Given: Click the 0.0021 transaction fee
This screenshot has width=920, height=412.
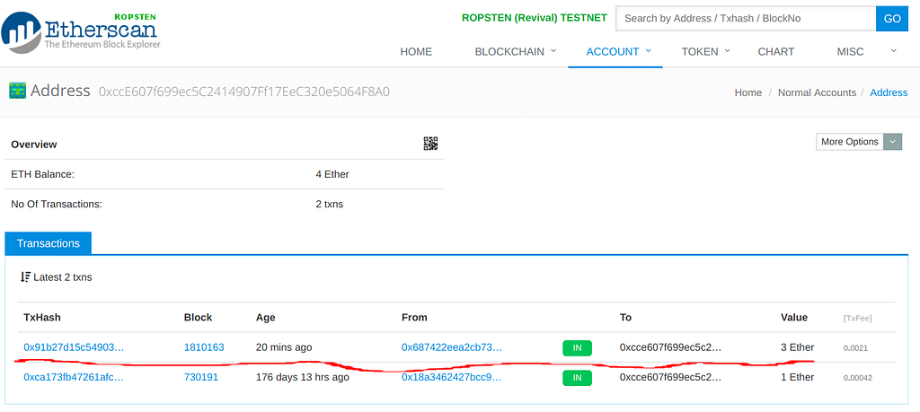Looking at the screenshot, I should 855,348.
